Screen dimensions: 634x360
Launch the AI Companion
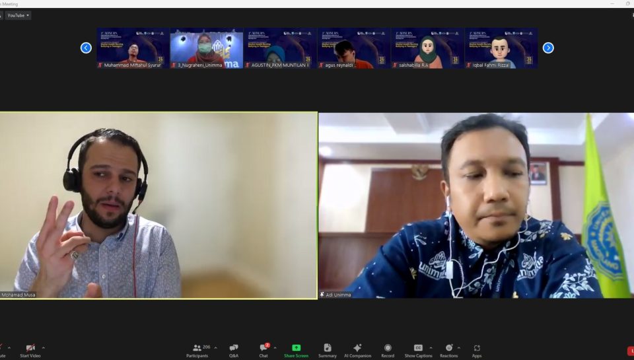coord(357,350)
